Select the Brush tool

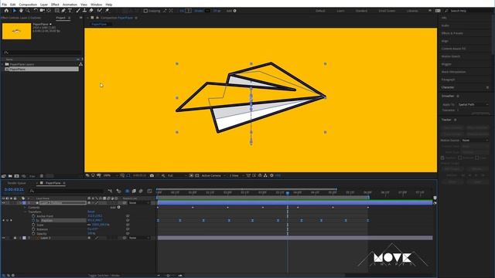click(x=78, y=11)
